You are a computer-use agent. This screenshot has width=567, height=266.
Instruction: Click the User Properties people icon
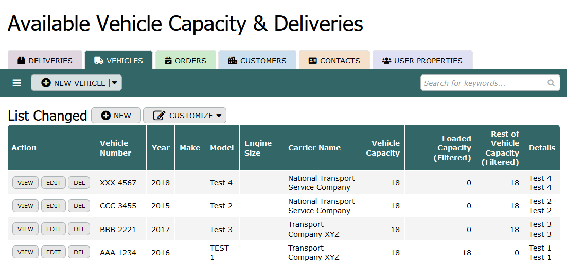(x=386, y=61)
